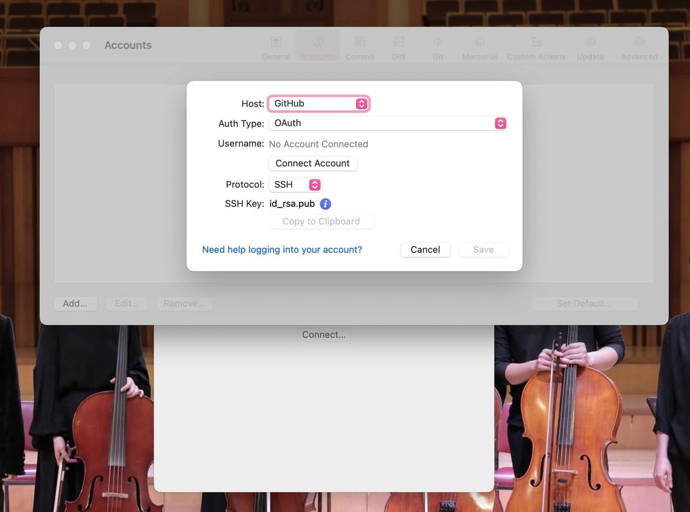
Task: Select the Accounts preferences tab
Action: tap(318, 48)
